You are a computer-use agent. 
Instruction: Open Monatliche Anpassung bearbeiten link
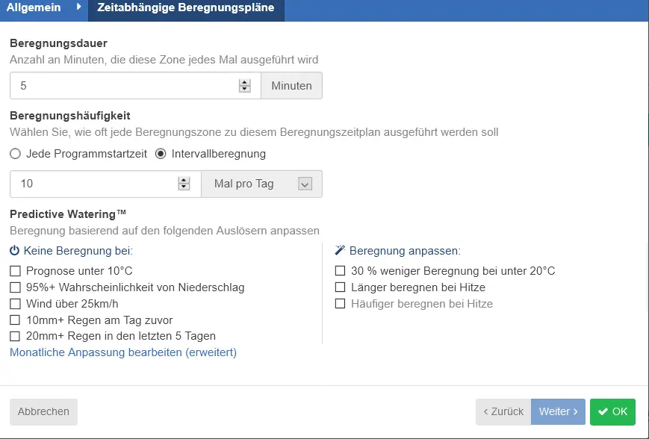[x=123, y=352]
